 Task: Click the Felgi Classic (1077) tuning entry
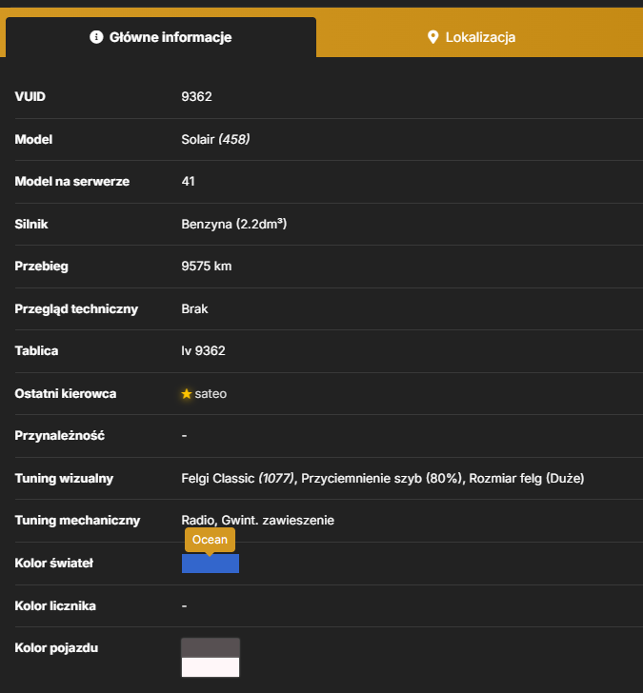[x=237, y=478]
